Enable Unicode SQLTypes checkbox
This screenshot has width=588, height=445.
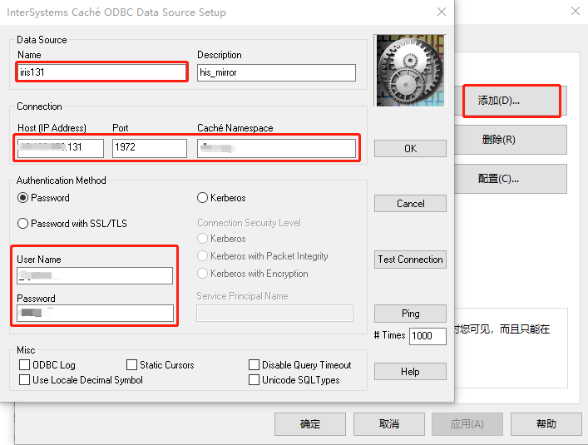pos(254,380)
